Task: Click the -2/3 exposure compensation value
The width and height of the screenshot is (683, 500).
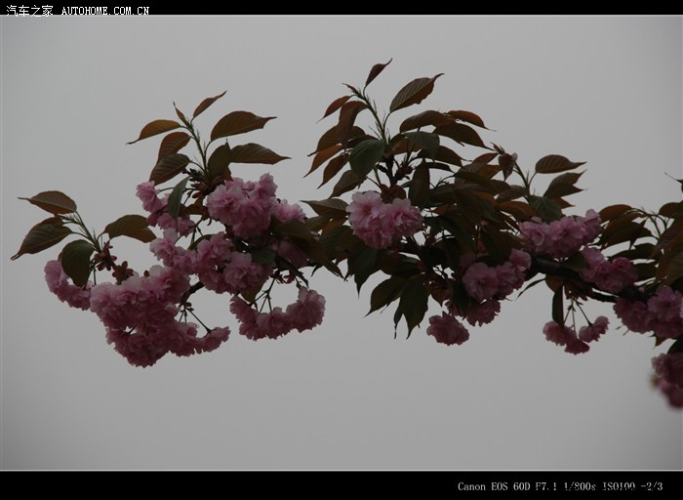Action: (x=653, y=485)
